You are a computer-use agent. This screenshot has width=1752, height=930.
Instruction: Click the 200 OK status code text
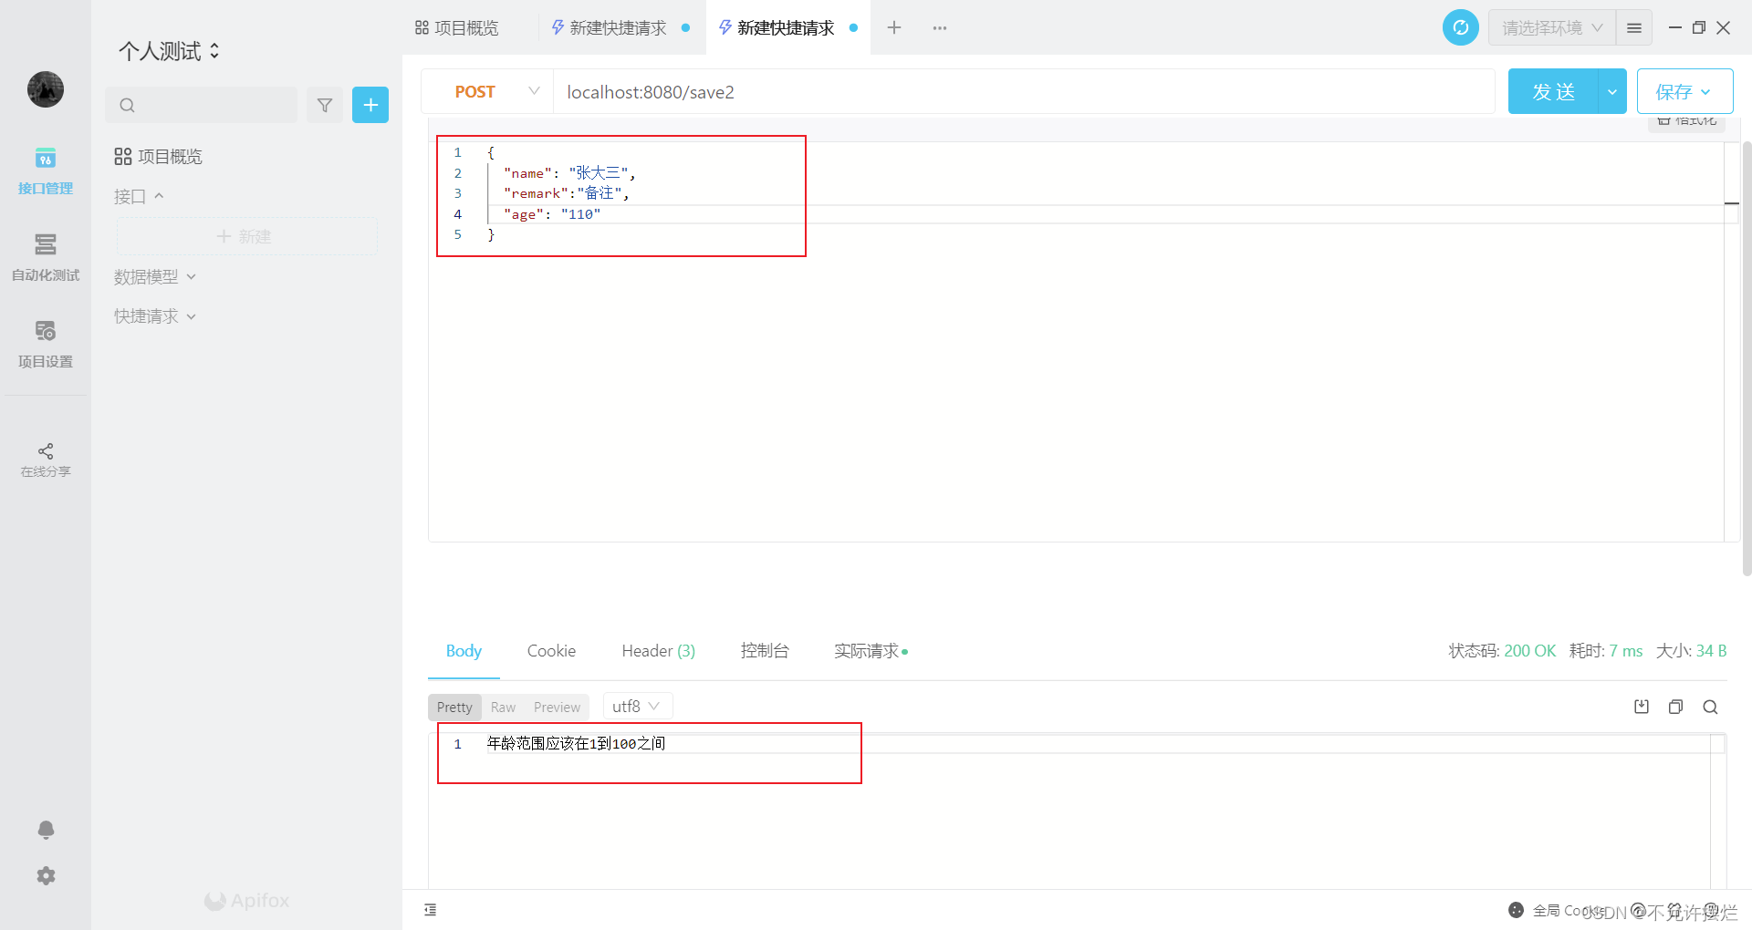[1529, 651]
